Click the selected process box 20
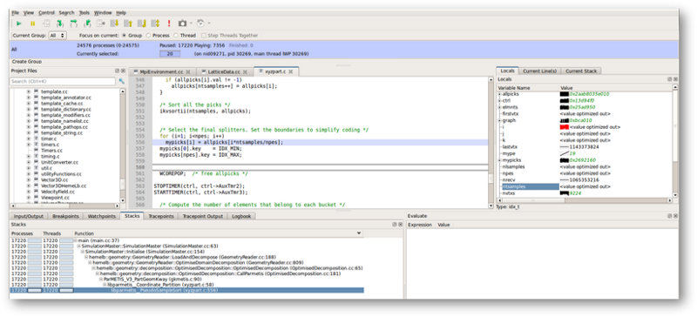The width and height of the screenshot is (697, 317). (170, 54)
